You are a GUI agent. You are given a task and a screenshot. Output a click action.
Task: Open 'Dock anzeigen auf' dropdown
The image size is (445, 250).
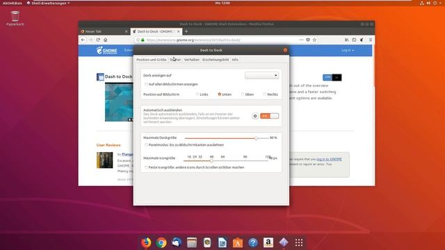261,76
